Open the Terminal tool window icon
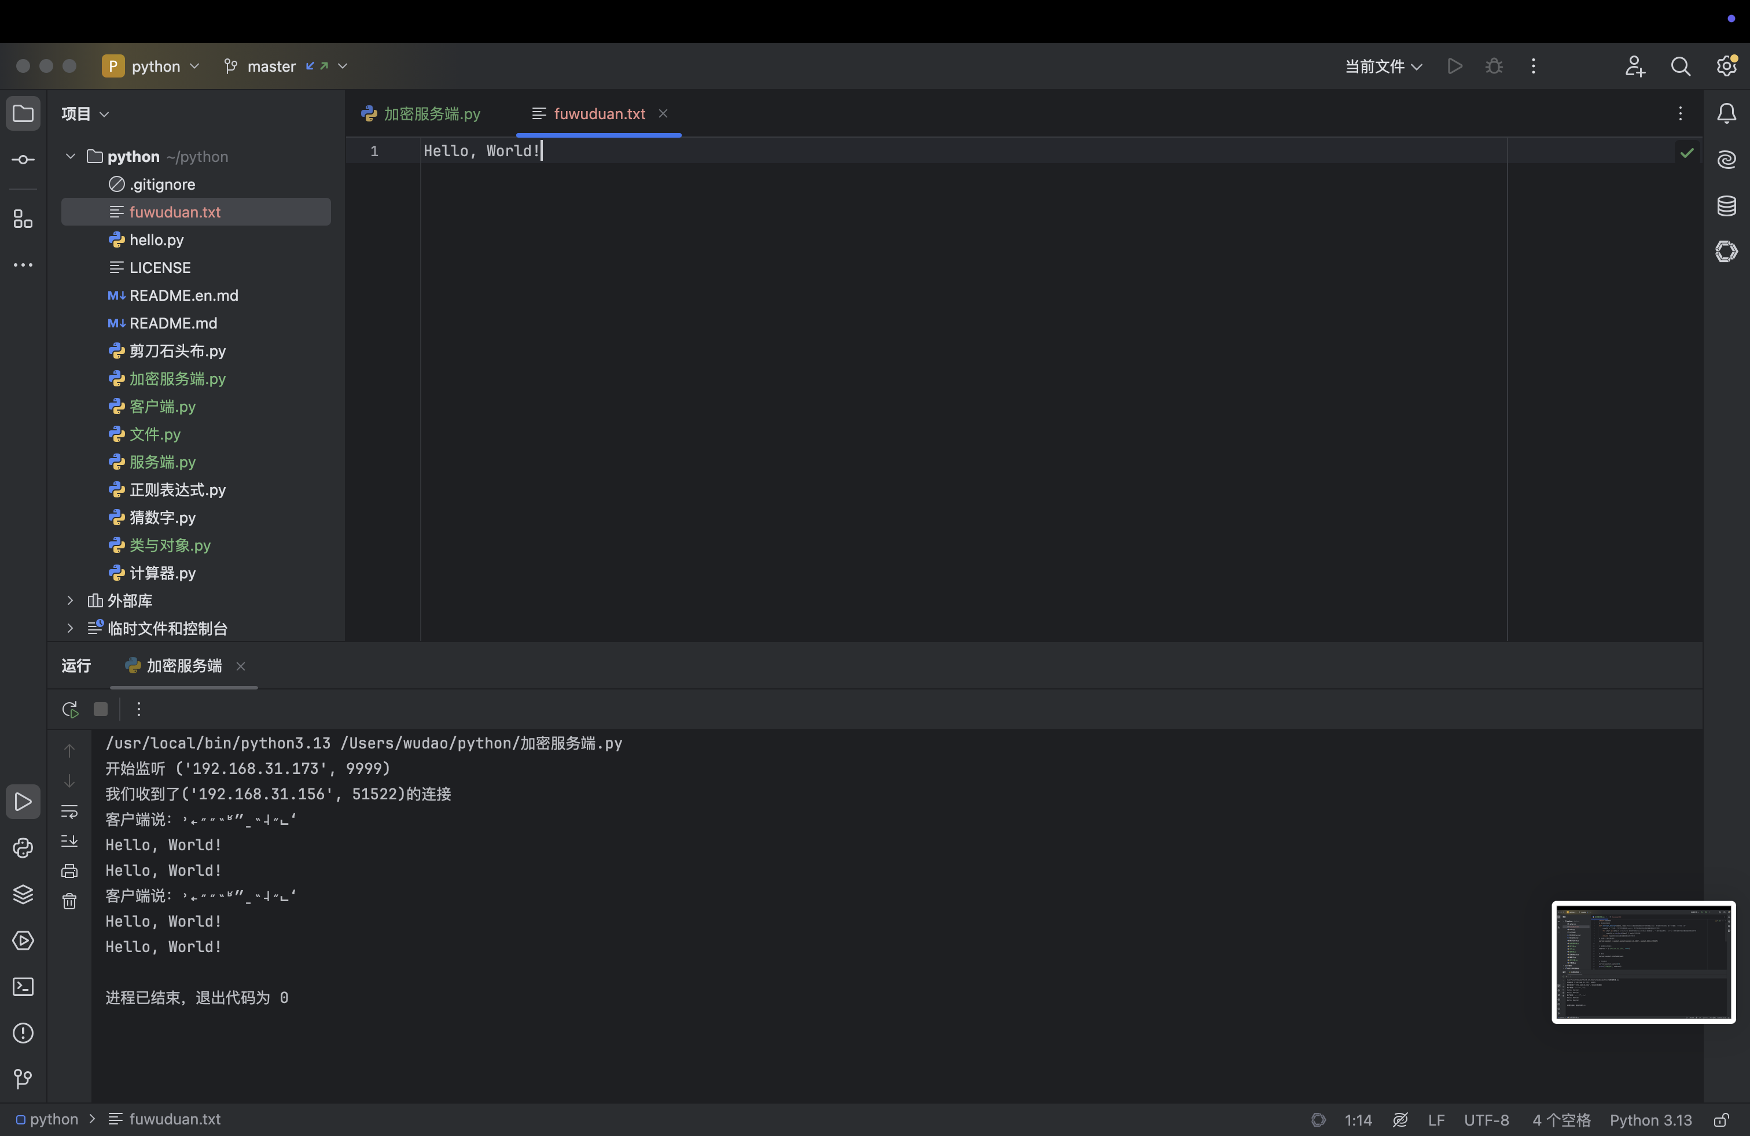 coord(23,987)
